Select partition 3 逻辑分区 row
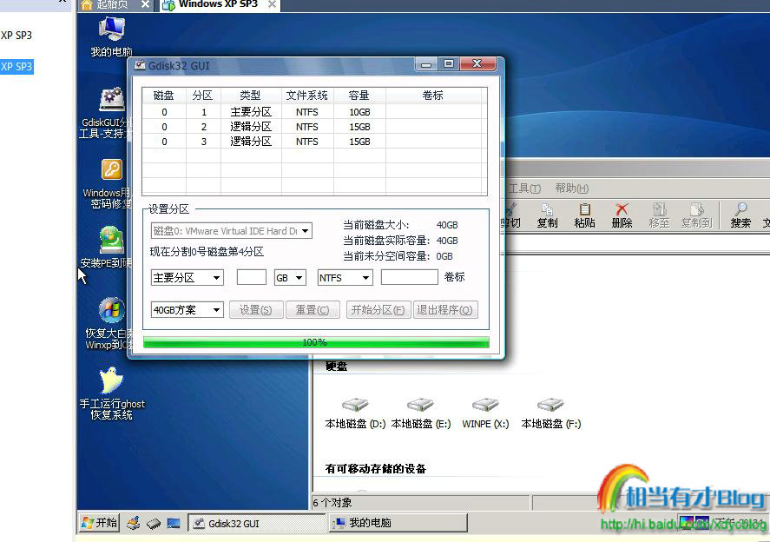This screenshot has height=542, width=770. tap(314, 142)
